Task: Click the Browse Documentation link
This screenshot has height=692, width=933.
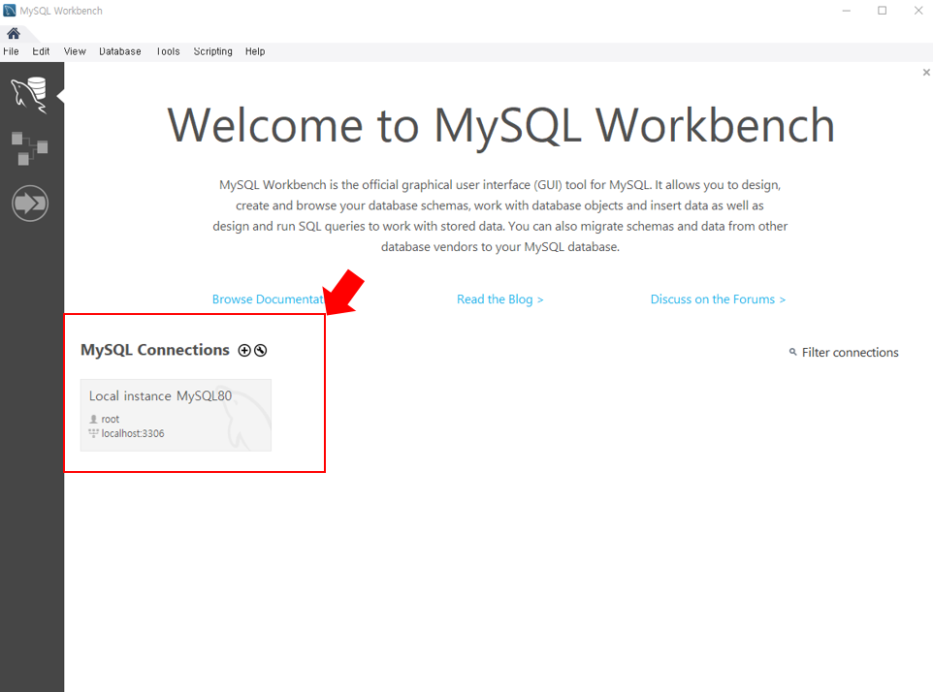Action: (x=268, y=299)
